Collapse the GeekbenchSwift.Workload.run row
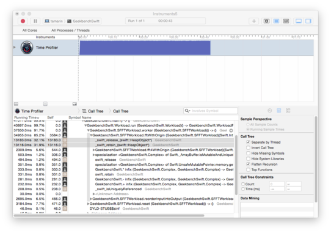 pyautogui.click(x=85, y=125)
